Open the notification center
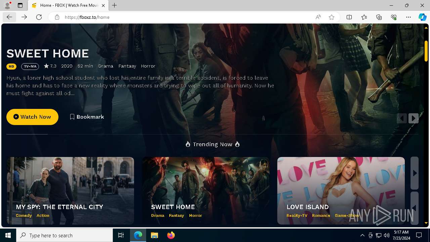430x242 pixels. (x=419, y=235)
